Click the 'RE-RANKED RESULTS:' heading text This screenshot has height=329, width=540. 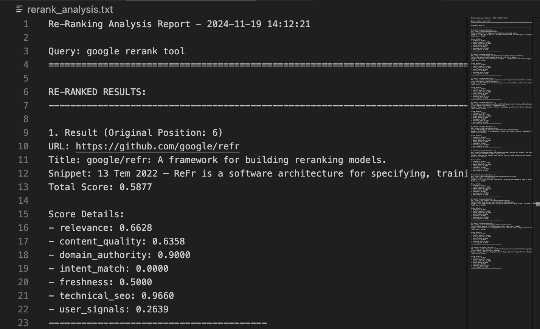point(97,92)
